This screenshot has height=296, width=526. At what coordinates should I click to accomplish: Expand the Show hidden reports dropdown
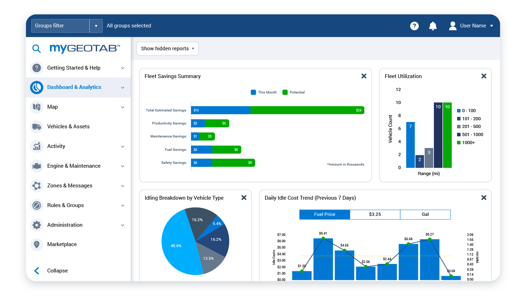point(167,49)
